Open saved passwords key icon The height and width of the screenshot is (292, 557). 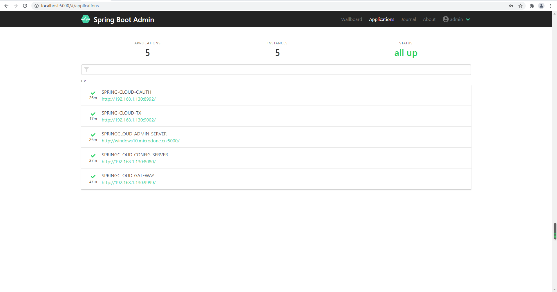tap(511, 6)
